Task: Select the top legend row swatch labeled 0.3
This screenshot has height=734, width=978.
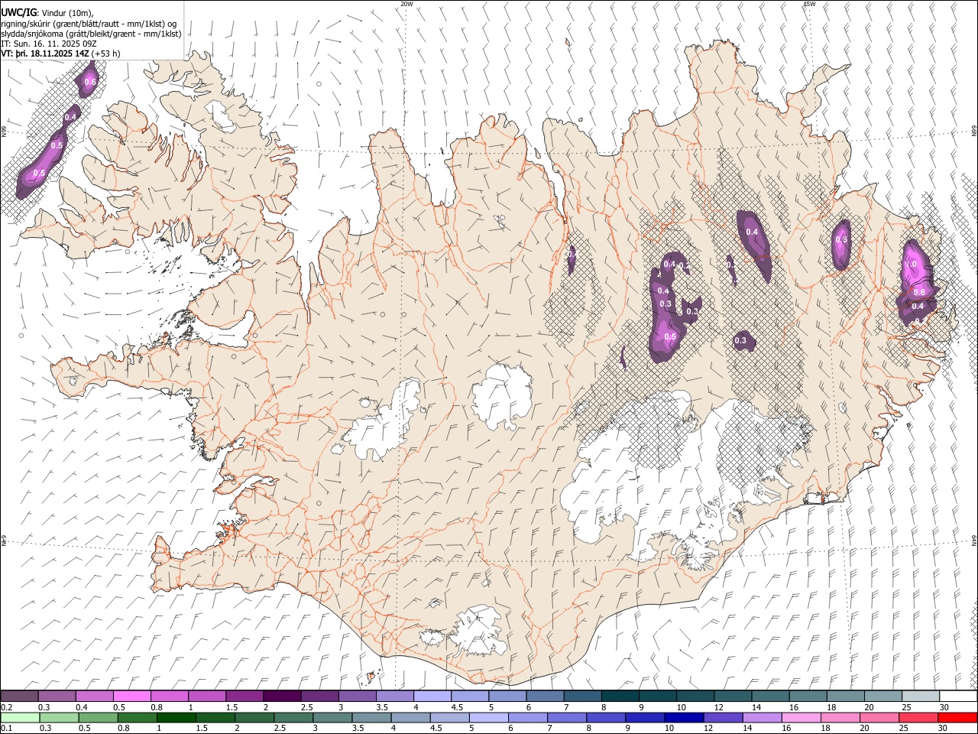Action: point(57,697)
